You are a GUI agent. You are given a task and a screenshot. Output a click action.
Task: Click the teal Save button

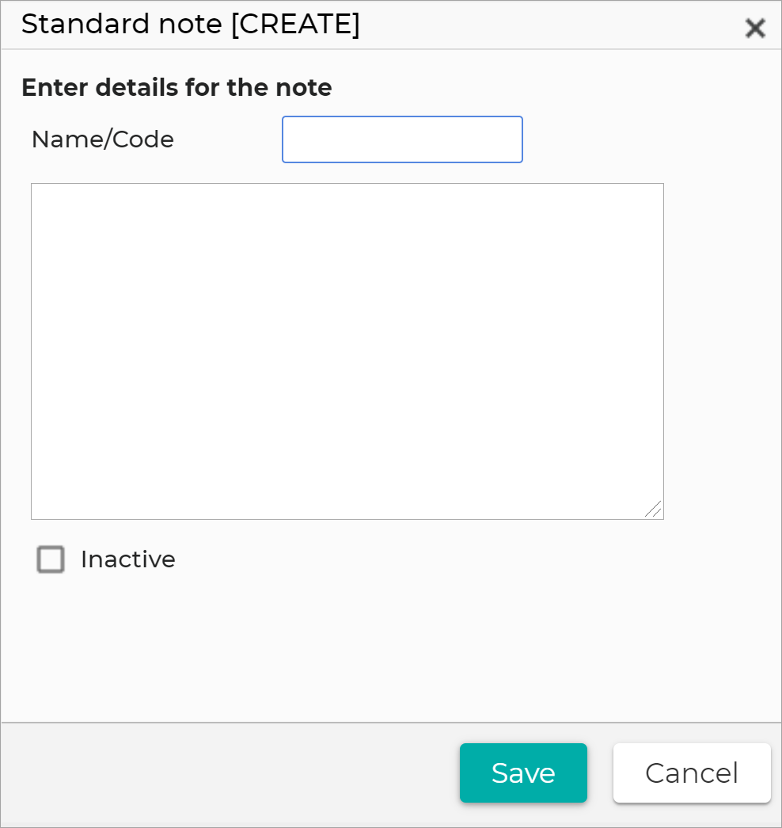[x=523, y=773]
